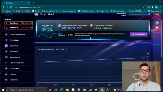Switch chart range to 1D
This screenshot has height=92, width=163.
click(57, 49)
